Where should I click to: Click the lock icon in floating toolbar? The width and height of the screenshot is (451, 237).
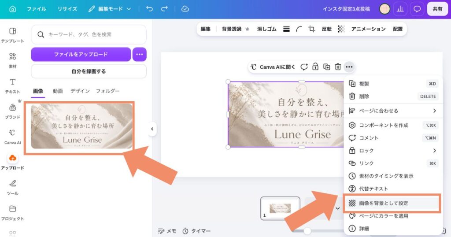click(x=315, y=67)
